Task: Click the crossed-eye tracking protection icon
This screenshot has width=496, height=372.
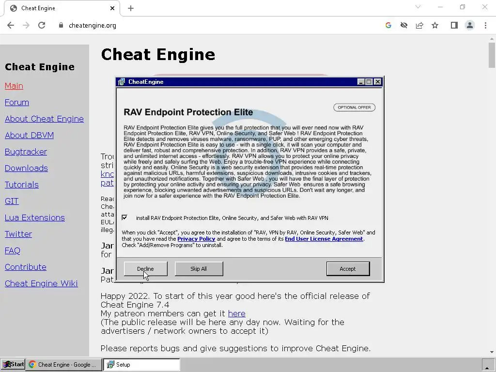Action: (404, 25)
